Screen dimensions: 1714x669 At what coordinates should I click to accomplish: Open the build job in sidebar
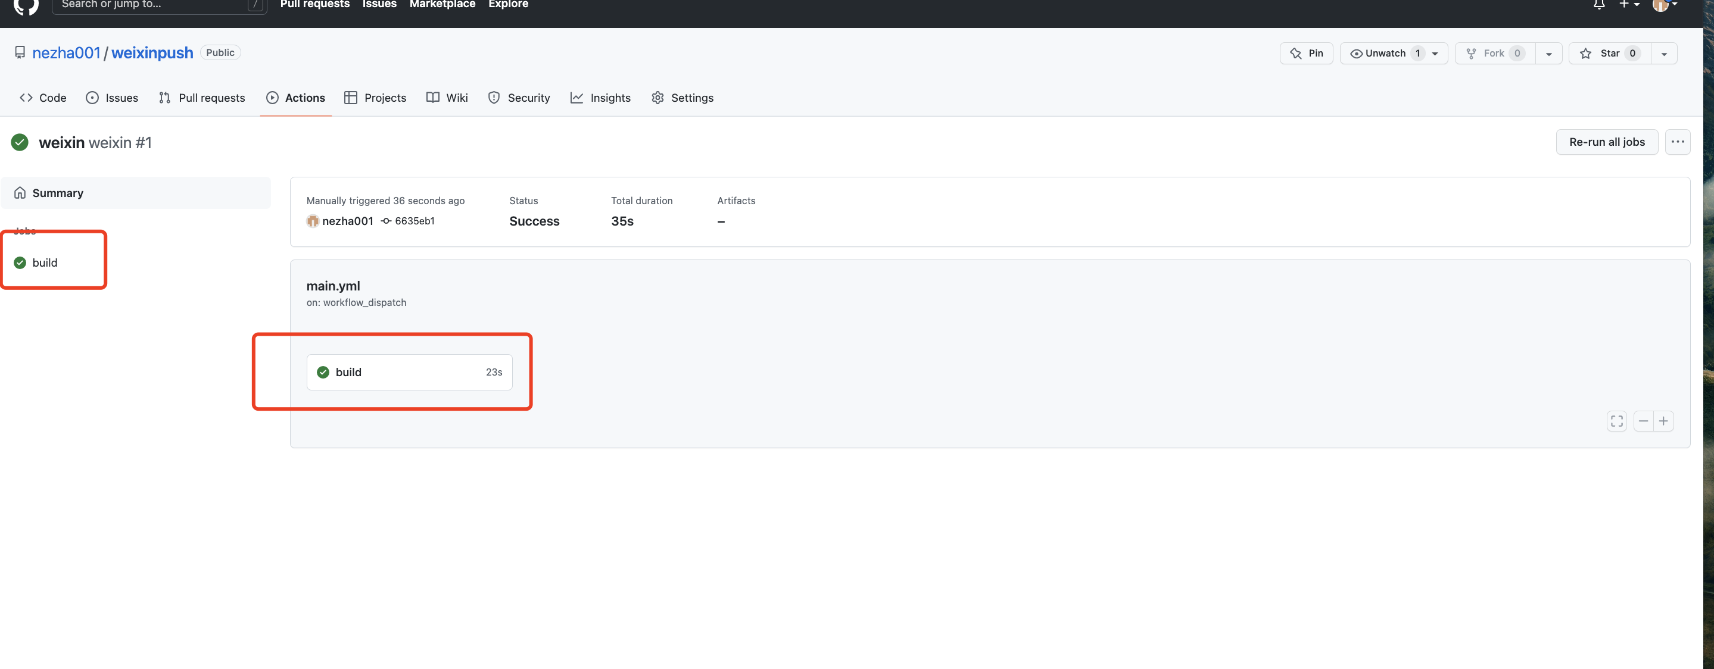45,262
